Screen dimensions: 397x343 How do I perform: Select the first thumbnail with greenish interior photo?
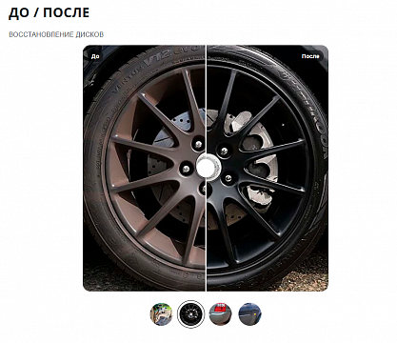click(161, 314)
